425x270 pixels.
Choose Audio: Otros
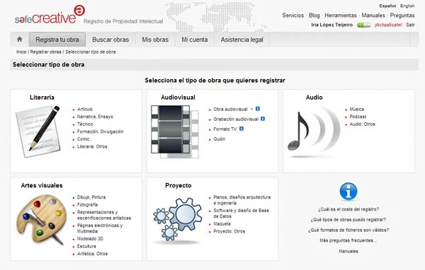(362, 124)
